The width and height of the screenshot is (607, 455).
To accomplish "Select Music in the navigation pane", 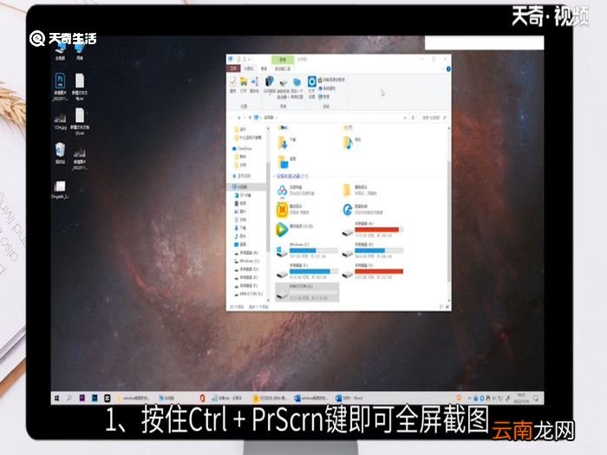I will [x=239, y=236].
